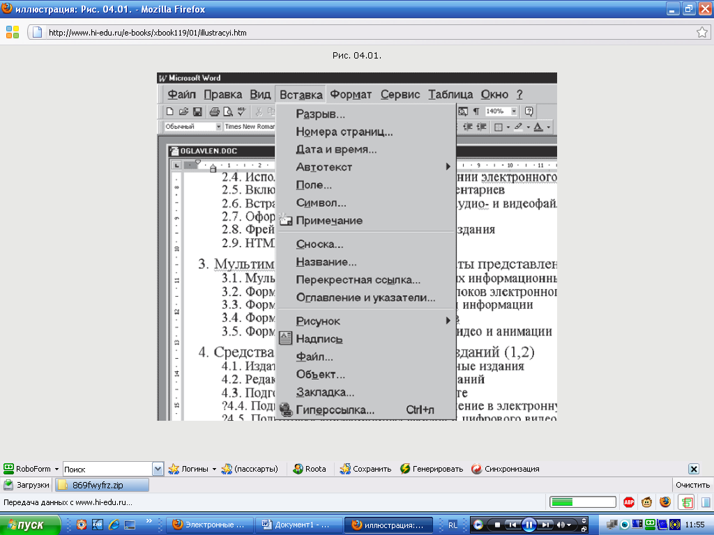Select Номера страниц... menu entry

366,132
